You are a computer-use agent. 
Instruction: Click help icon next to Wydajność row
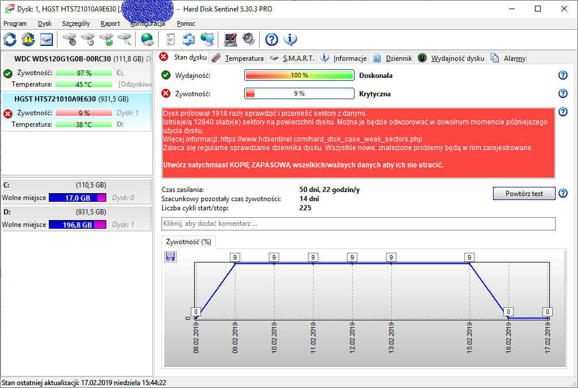(562, 76)
